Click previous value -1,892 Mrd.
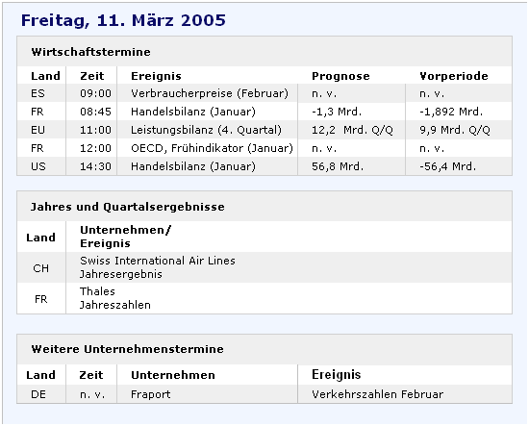 coord(451,112)
